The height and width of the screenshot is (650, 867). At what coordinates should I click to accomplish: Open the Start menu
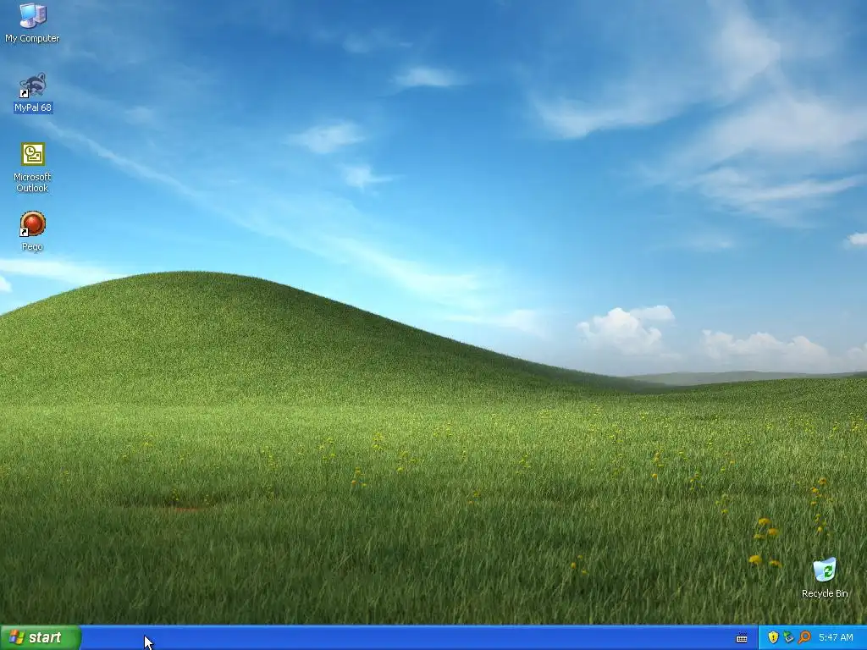click(41, 637)
